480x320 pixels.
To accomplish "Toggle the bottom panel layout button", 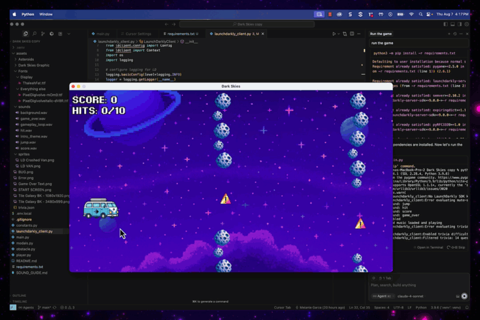I will coord(452,24).
